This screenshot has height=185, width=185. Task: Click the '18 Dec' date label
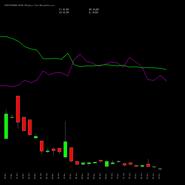pyautogui.click(x=17, y=176)
